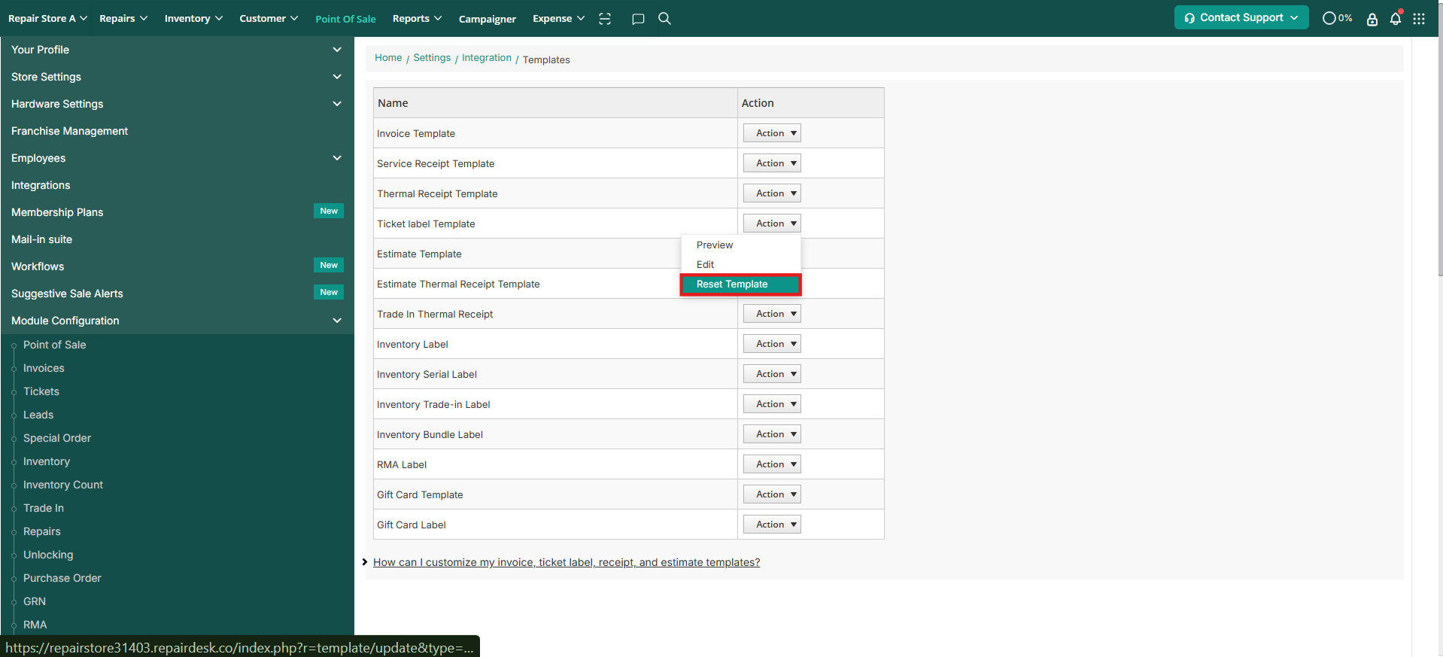The image size is (1443, 657).
Task: Choose Reset Template from the action menu
Action: [741, 284]
